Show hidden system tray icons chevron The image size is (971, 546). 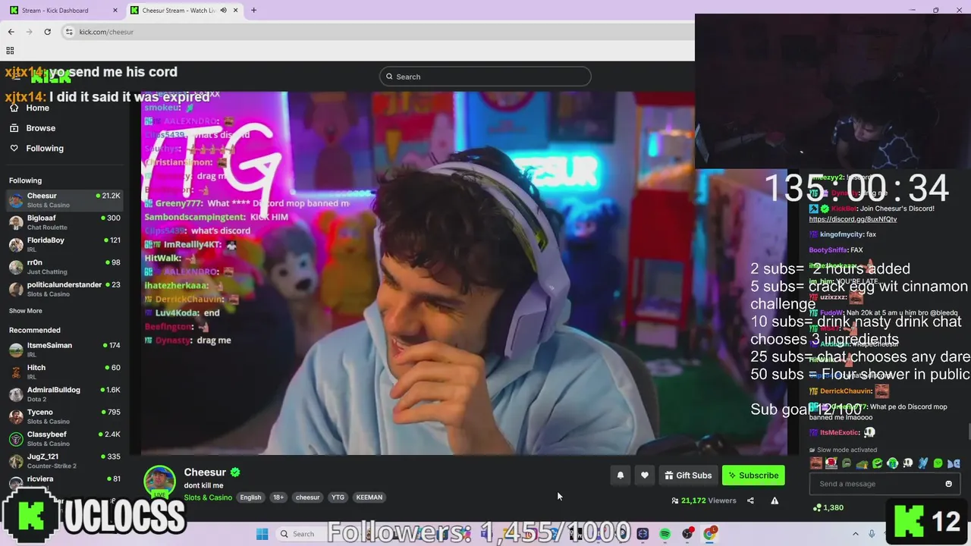[x=855, y=534]
